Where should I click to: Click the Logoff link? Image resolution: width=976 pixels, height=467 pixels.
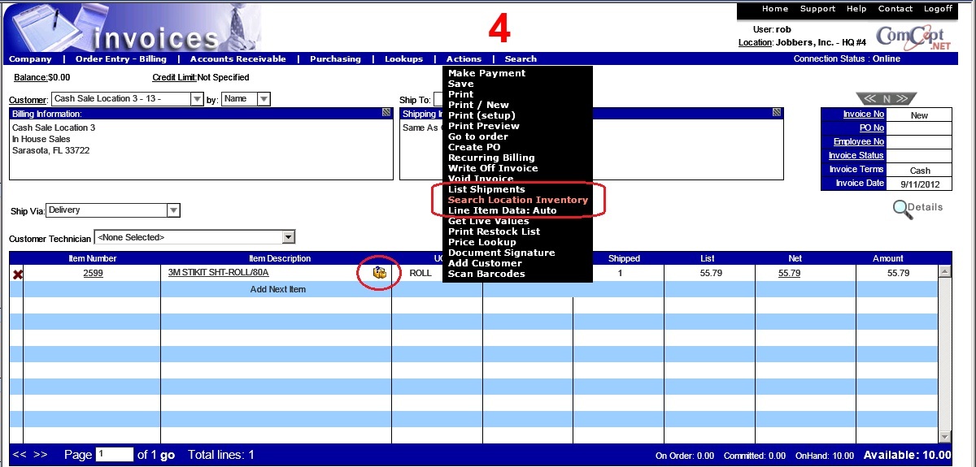(x=938, y=9)
